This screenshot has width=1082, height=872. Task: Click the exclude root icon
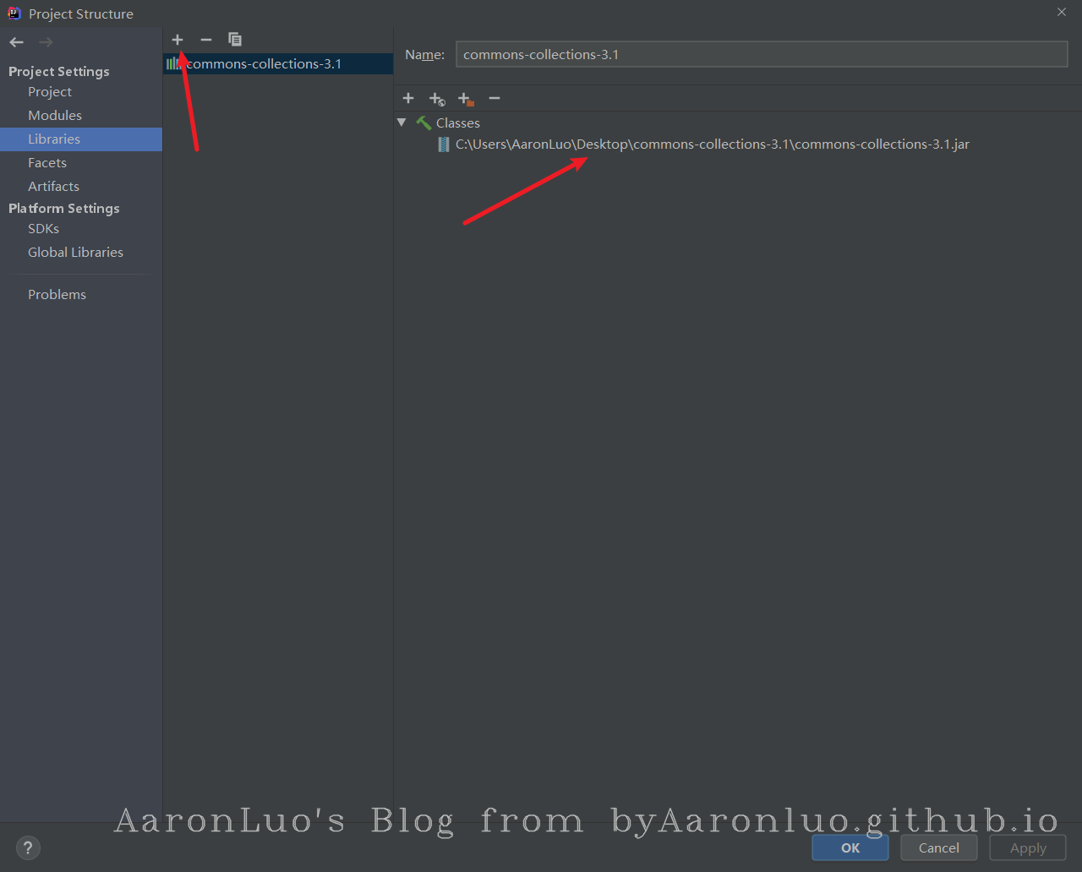(466, 99)
